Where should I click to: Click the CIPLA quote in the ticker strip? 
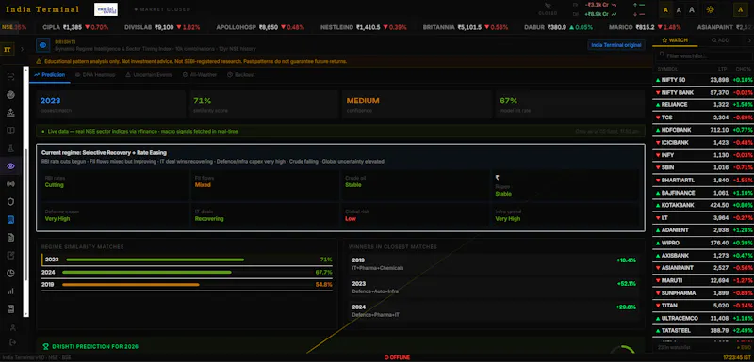(x=75, y=27)
